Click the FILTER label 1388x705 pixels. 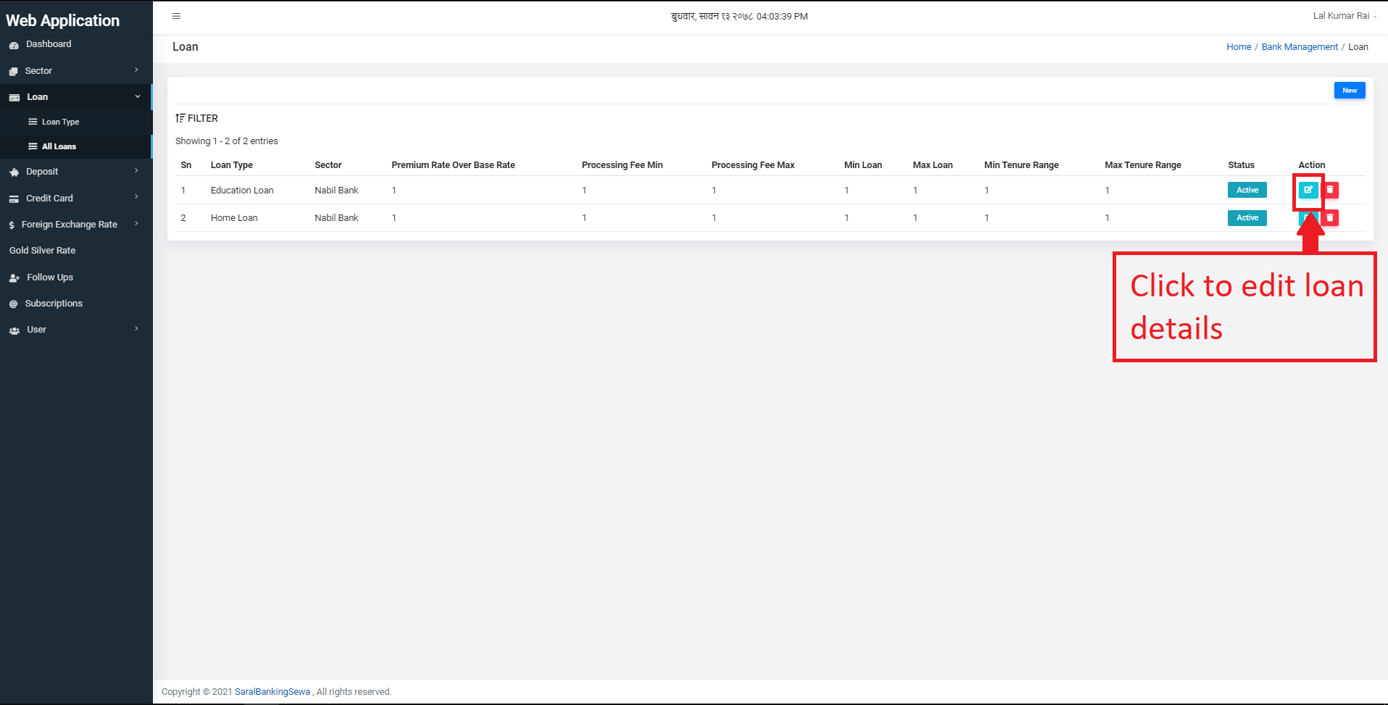(x=203, y=118)
